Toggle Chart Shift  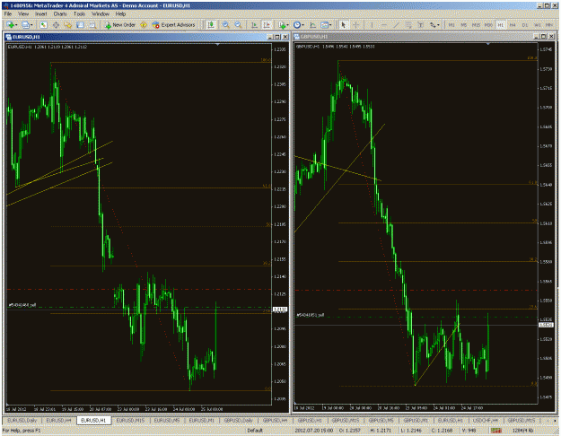point(267,25)
